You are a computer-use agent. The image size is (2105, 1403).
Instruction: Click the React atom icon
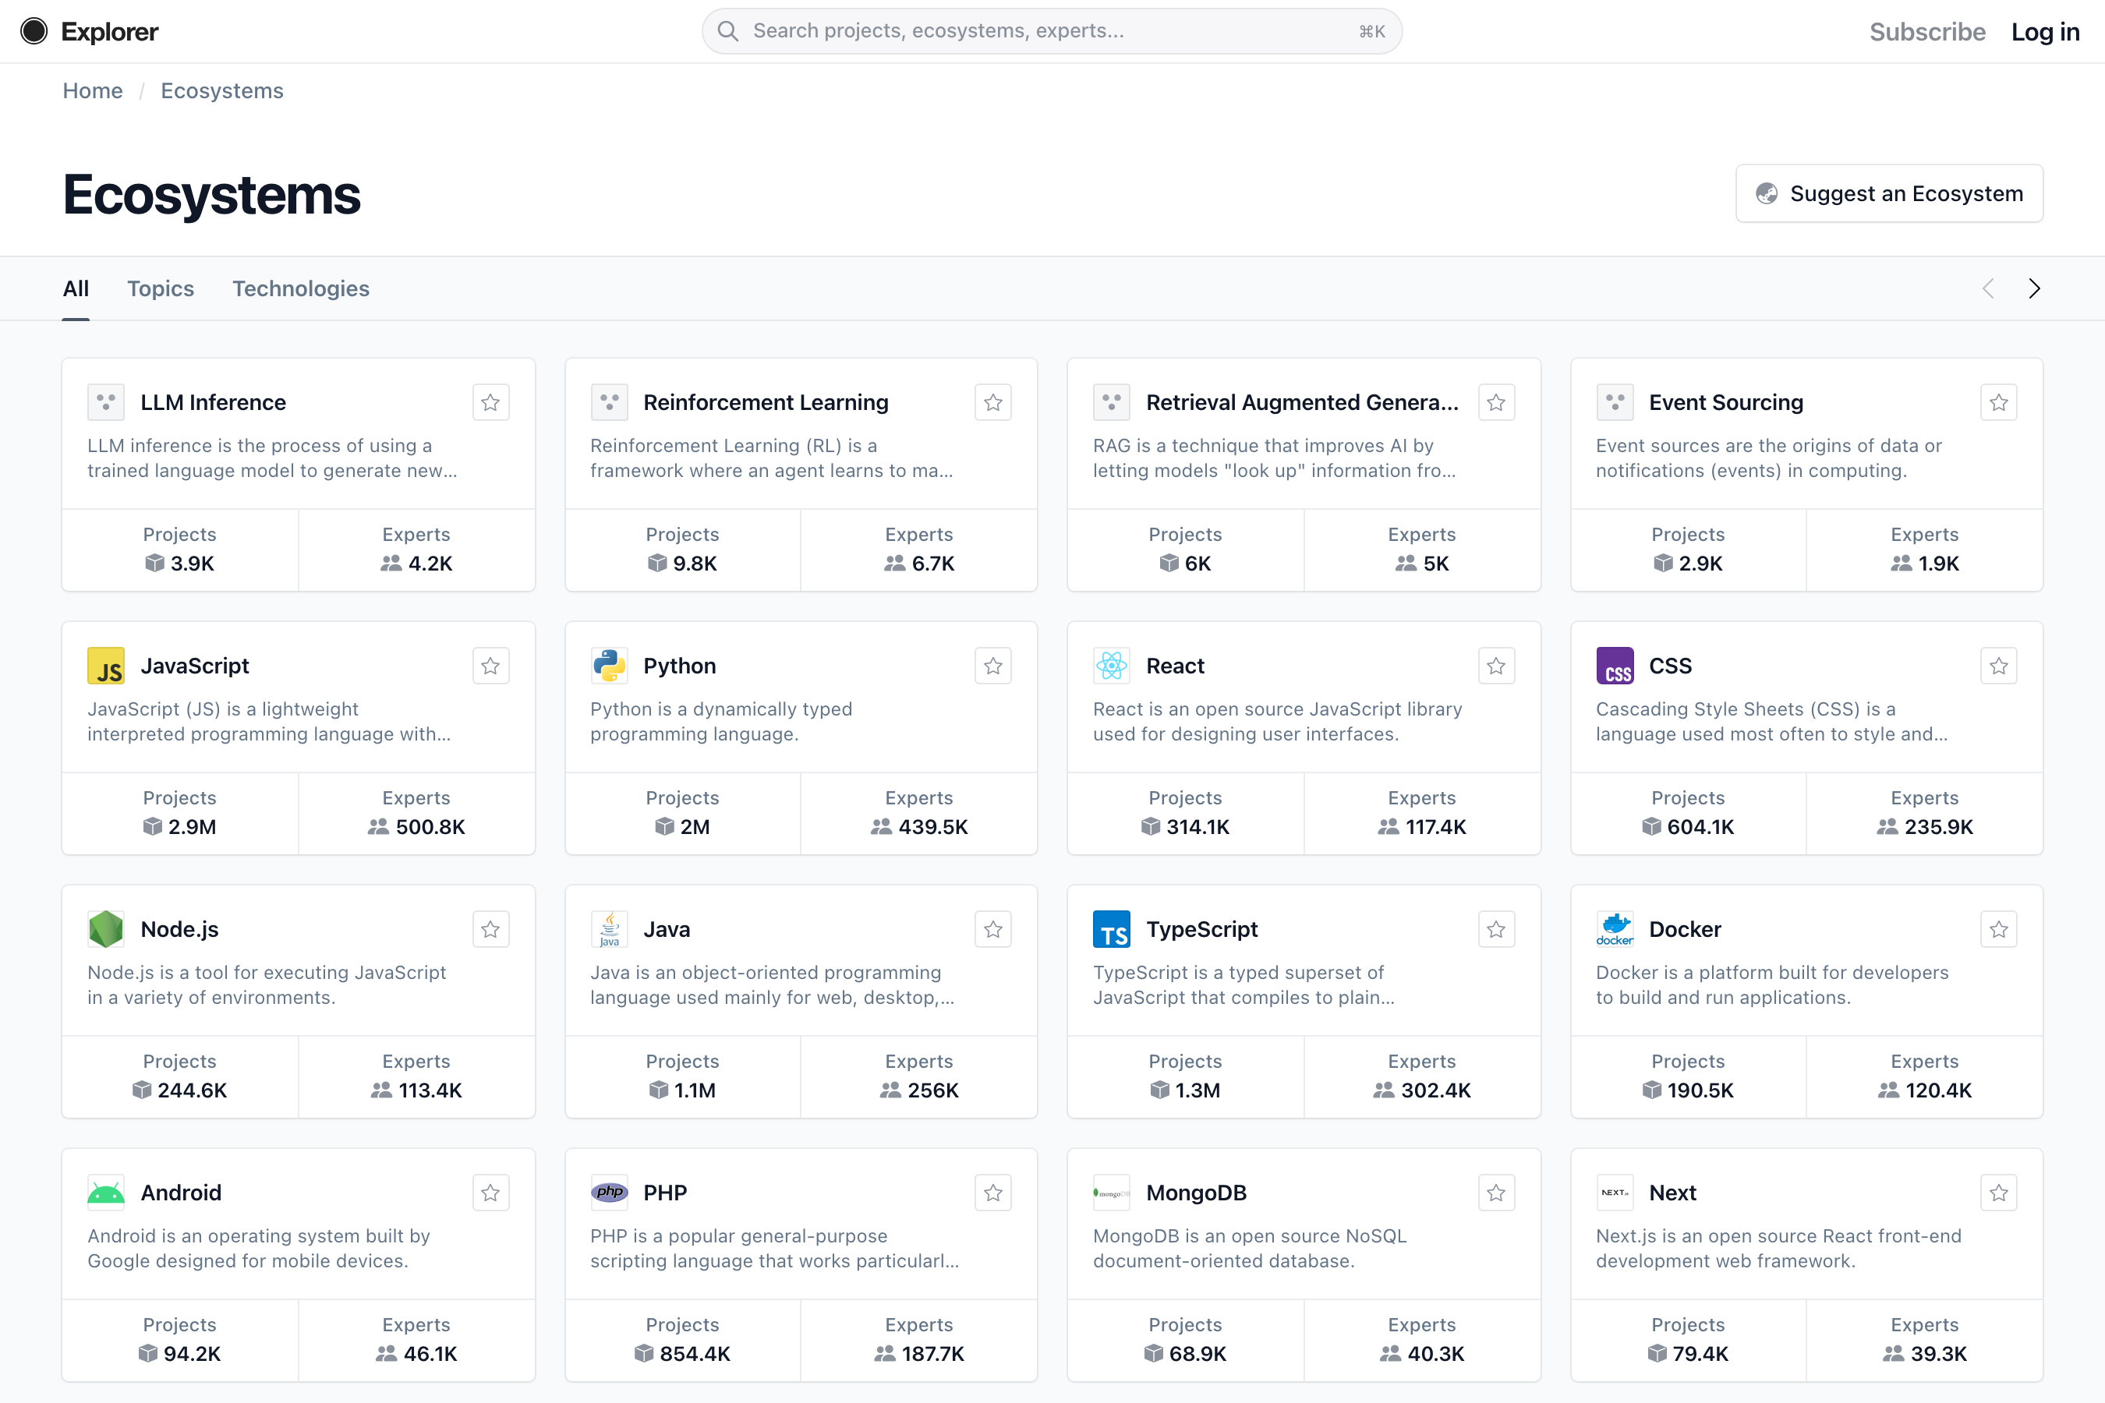pyautogui.click(x=1112, y=665)
